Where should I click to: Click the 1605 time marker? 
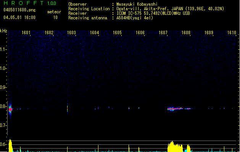(117, 33)
